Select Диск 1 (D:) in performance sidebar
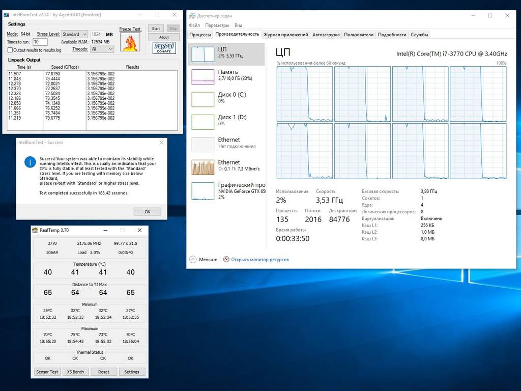This screenshot has width=521, height=391. (202, 122)
